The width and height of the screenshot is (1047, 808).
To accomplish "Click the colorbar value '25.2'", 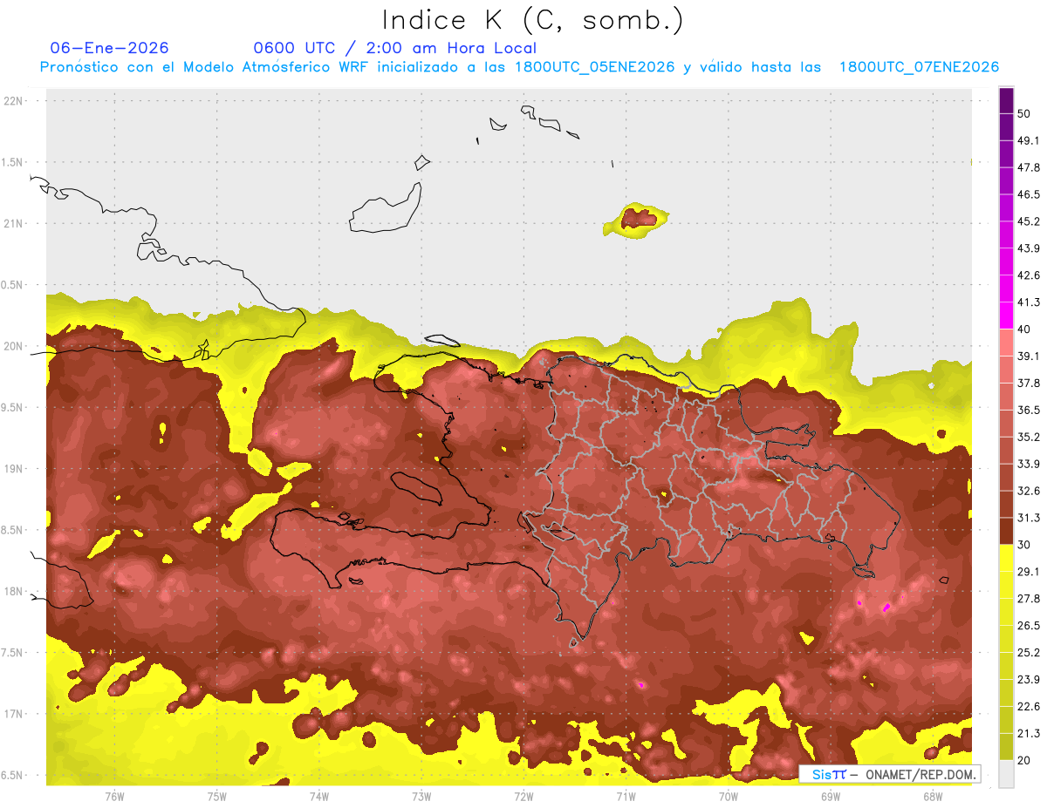I will pos(1028,653).
